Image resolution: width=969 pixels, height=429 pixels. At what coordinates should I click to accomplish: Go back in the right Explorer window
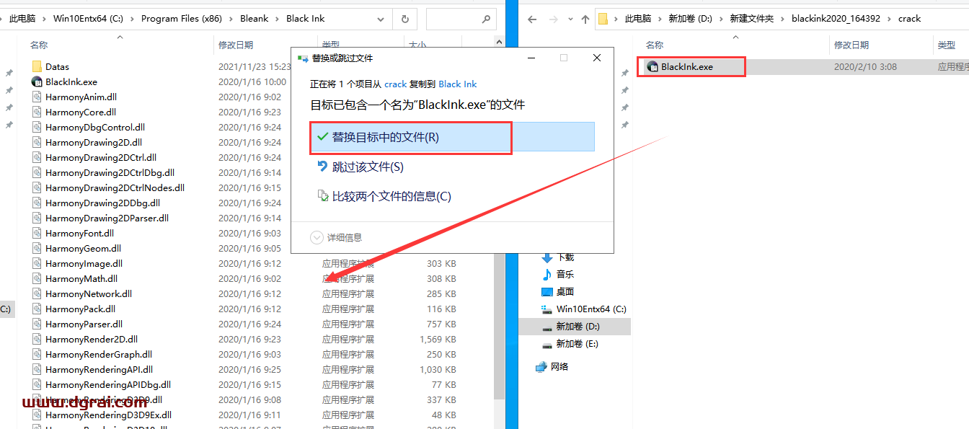(531, 18)
